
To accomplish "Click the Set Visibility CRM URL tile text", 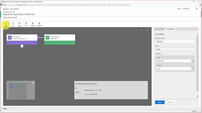I will coord(55,38).
